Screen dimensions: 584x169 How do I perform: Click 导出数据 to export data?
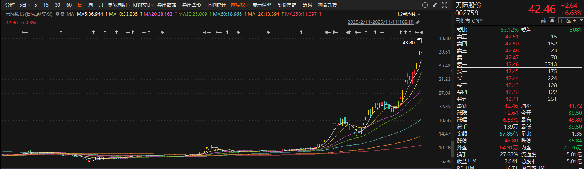[167, 5]
